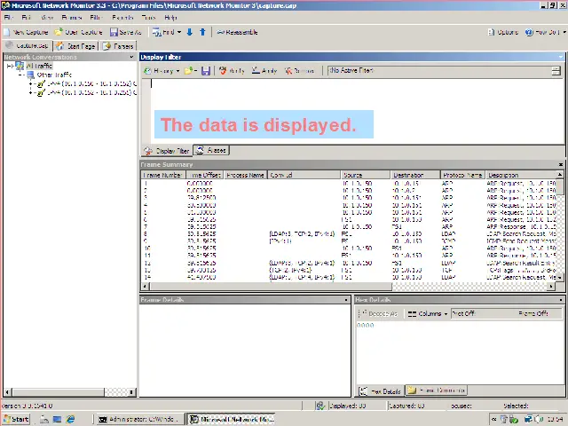568x426 pixels.
Task: Expand the second IPv4 conversation node
Action: (x=31, y=93)
